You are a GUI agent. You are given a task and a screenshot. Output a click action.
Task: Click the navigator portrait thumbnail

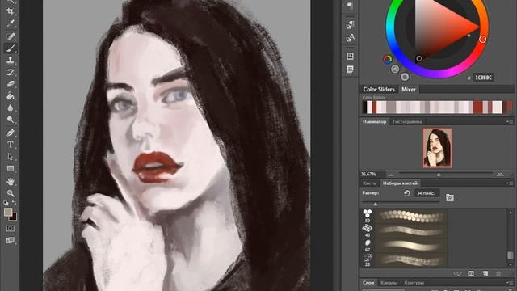click(x=438, y=148)
